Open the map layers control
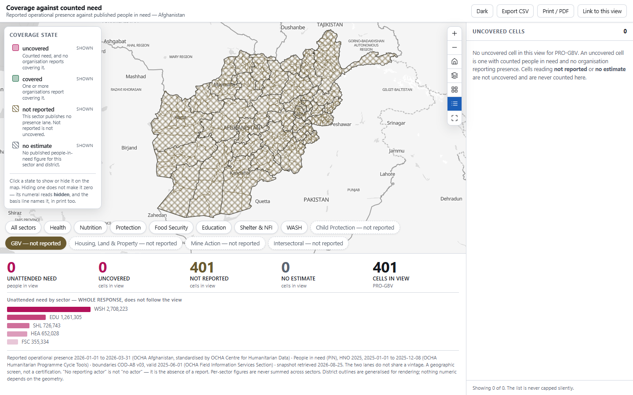The width and height of the screenshot is (633, 395). [455, 75]
